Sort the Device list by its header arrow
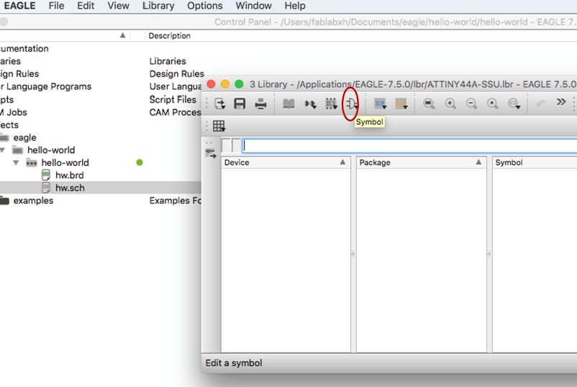 point(342,162)
